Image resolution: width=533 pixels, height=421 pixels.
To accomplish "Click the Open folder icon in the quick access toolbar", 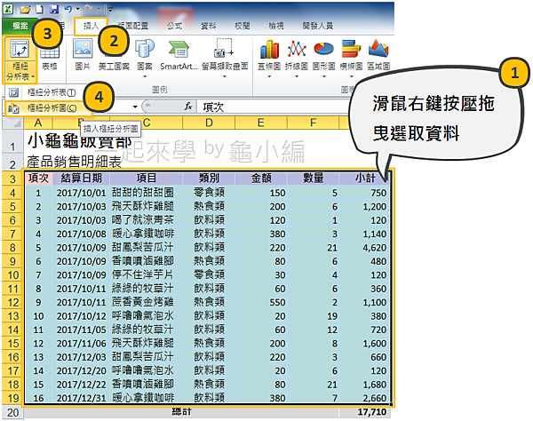I will [25, 10].
